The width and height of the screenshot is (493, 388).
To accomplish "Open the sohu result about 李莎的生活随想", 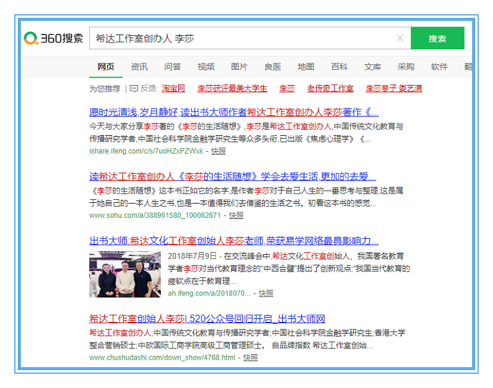I will (232, 176).
